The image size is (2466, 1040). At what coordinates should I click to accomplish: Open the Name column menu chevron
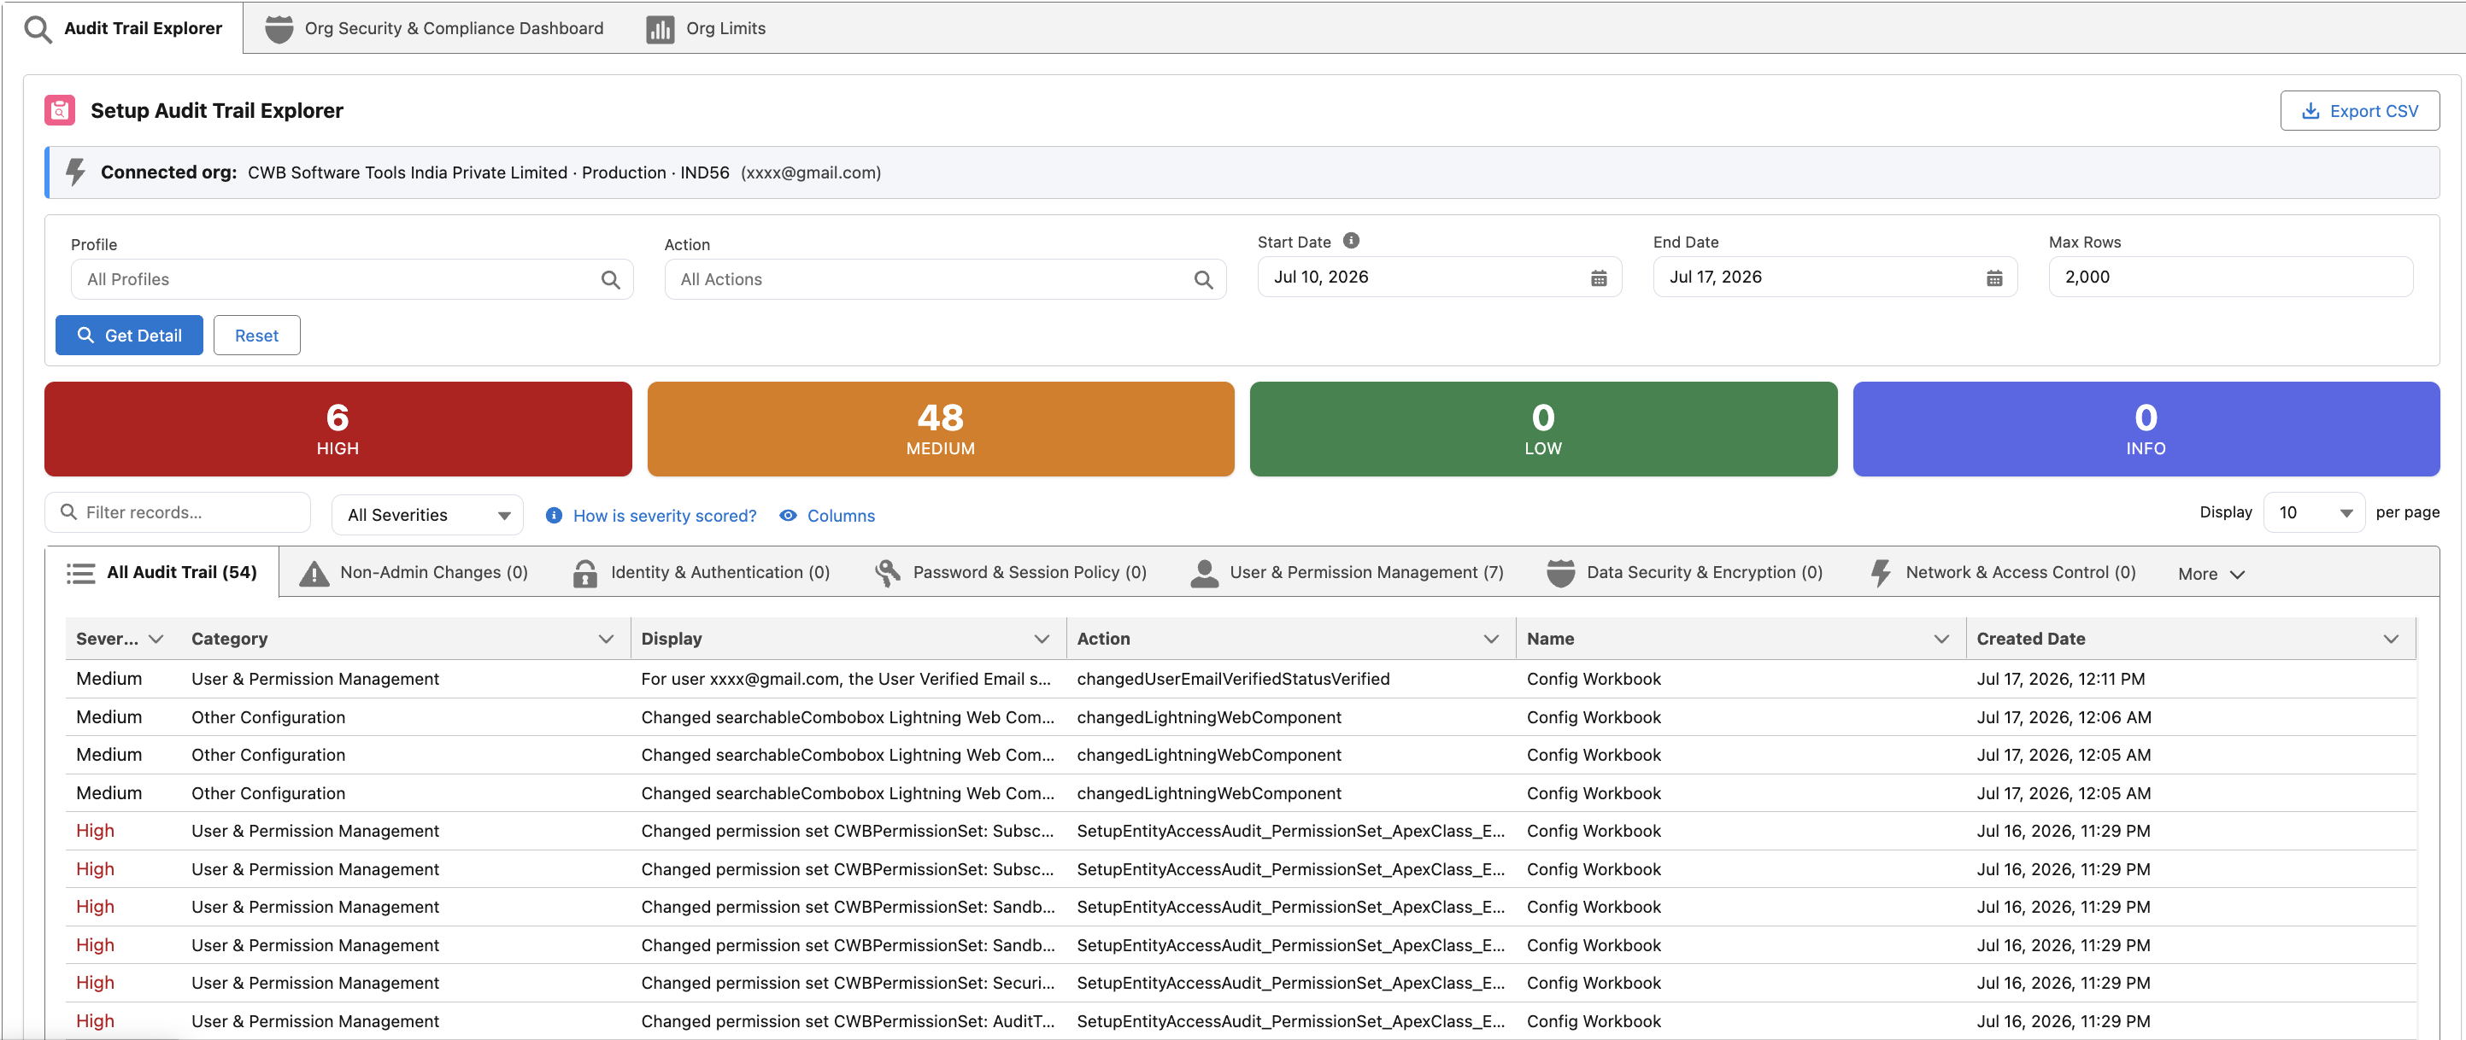click(1941, 638)
